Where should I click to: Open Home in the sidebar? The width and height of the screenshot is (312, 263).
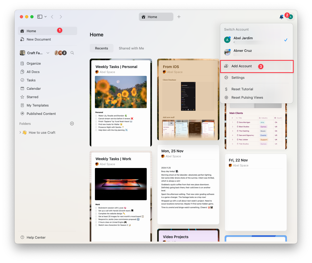(47, 31)
